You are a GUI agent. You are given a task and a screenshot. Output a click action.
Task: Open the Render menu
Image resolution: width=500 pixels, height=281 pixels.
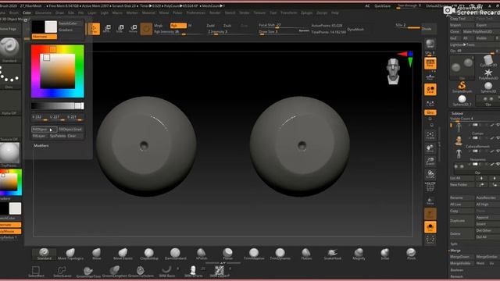pyautogui.click(x=215, y=13)
